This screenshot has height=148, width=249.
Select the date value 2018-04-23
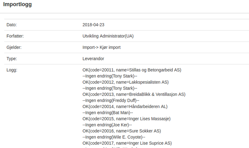coord(93,25)
